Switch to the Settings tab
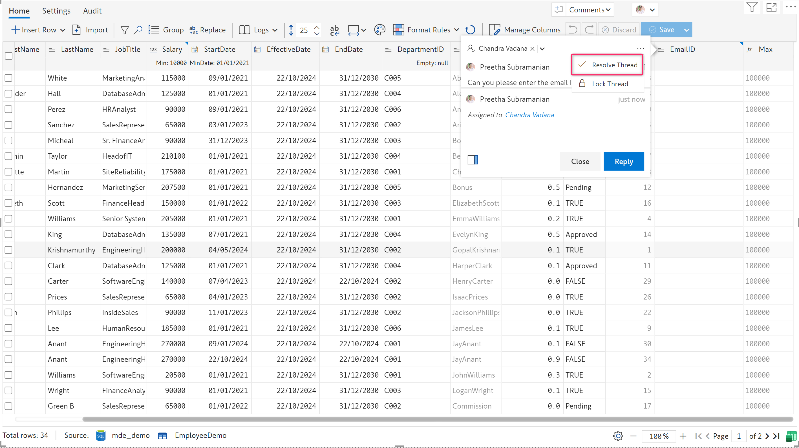The image size is (799, 448). click(x=56, y=11)
